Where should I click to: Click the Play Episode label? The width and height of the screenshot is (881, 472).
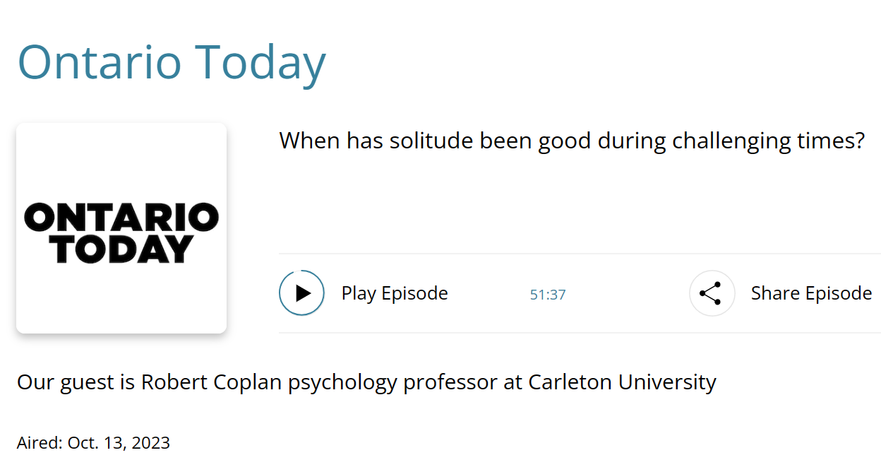(x=394, y=293)
